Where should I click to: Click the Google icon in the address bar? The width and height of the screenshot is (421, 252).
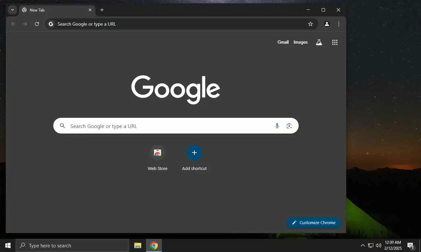pos(51,24)
